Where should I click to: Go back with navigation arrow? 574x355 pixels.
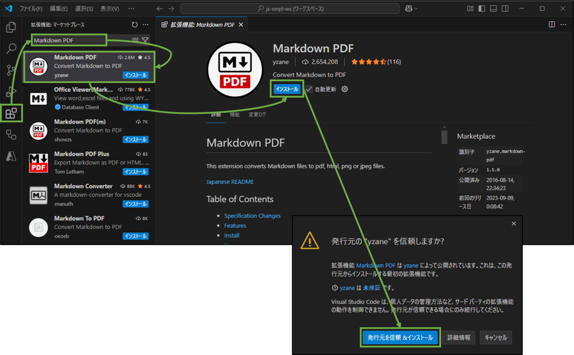[160, 9]
